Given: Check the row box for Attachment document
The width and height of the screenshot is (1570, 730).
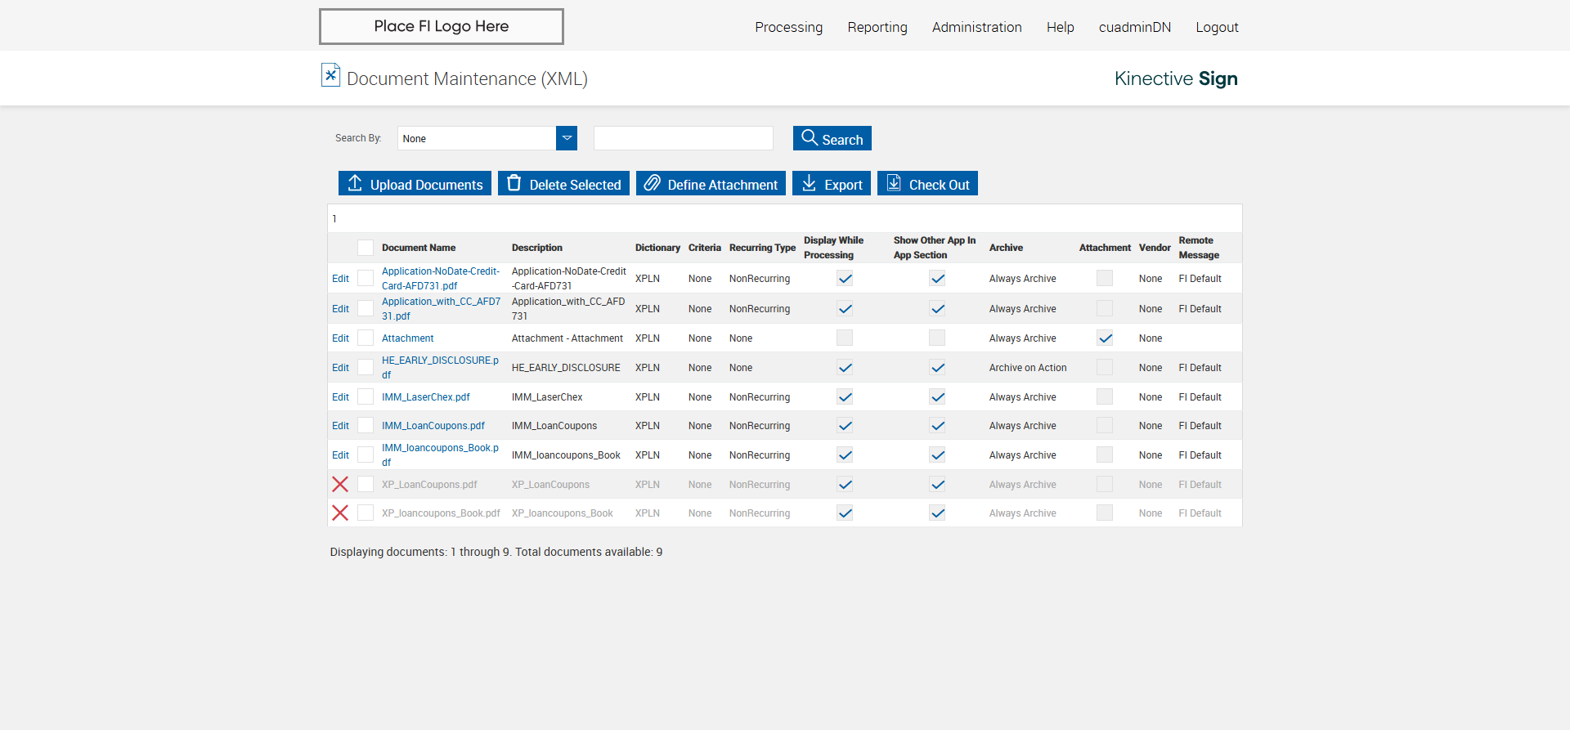Looking at the screenshot, I should (366, 338).
